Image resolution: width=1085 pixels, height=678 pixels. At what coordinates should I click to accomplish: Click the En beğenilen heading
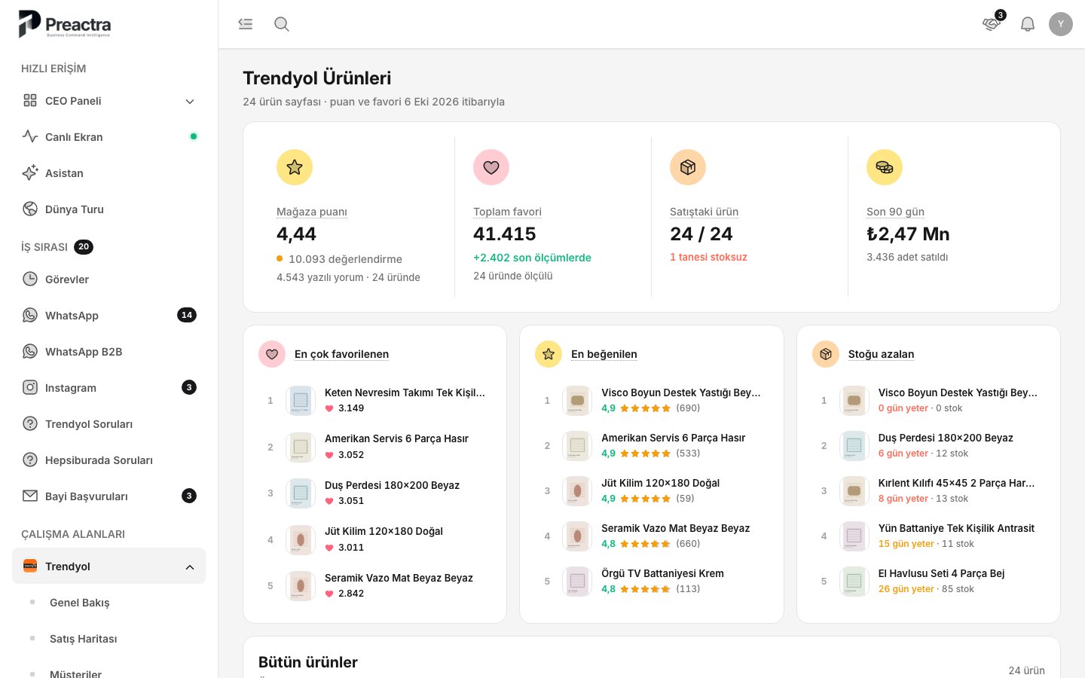604,354
